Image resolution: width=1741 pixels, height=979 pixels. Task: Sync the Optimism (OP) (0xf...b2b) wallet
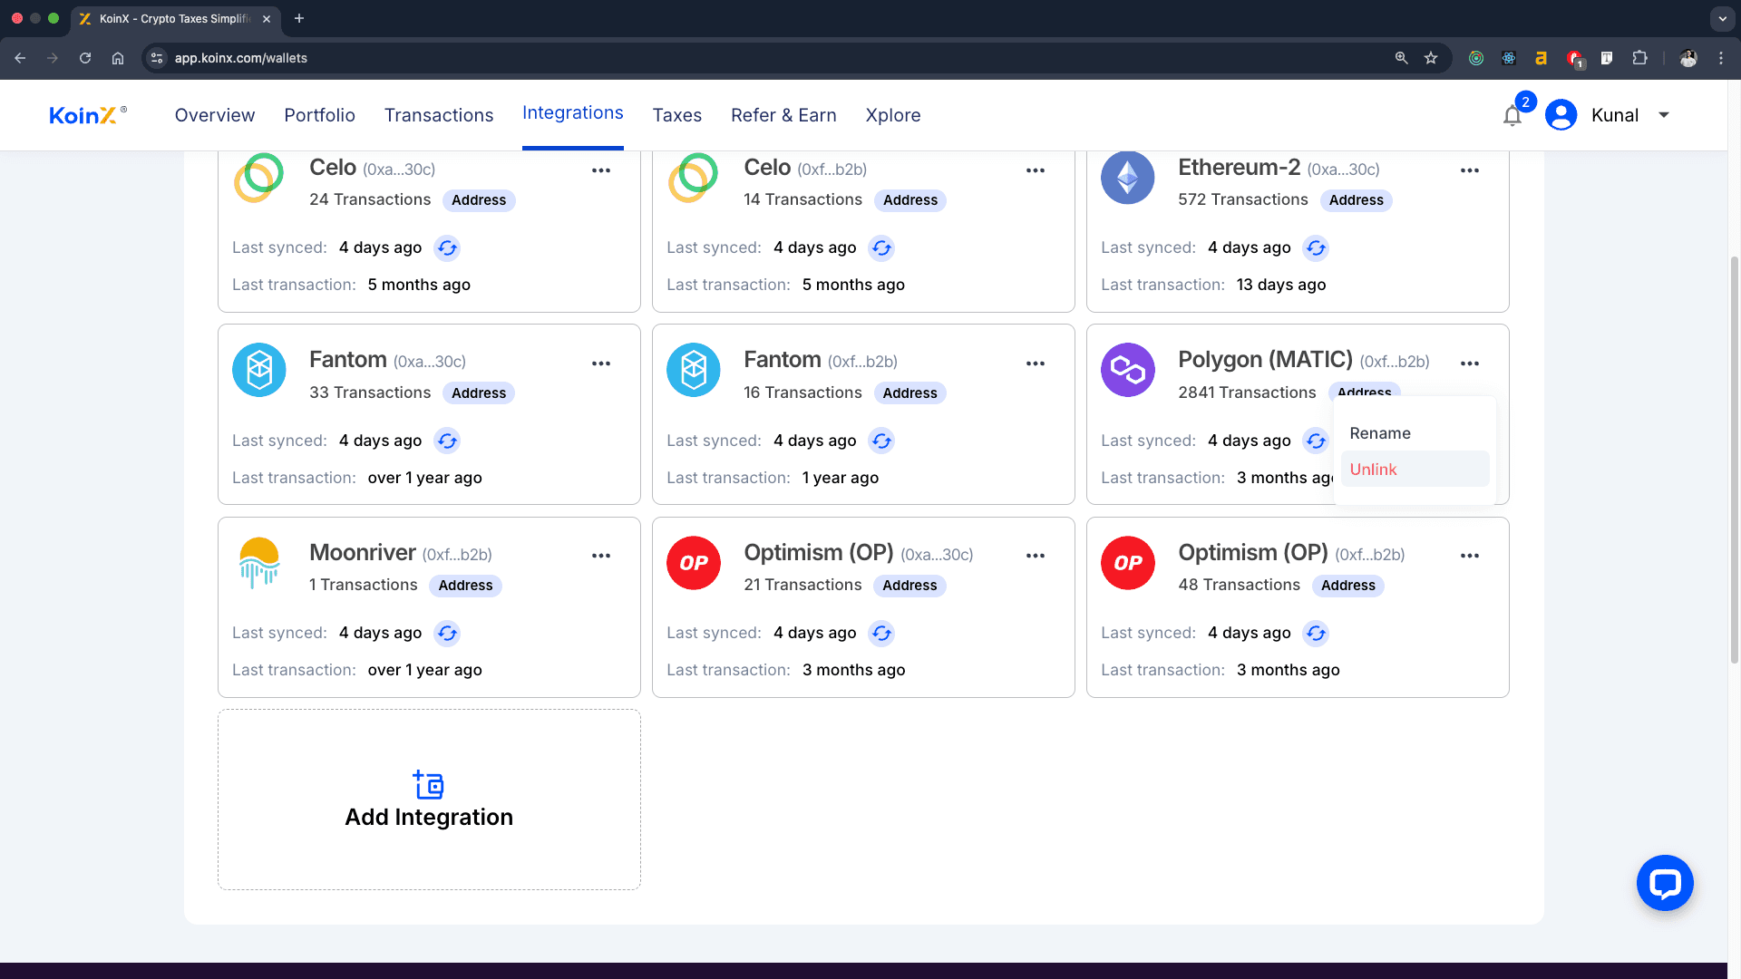coord(1316,633)
